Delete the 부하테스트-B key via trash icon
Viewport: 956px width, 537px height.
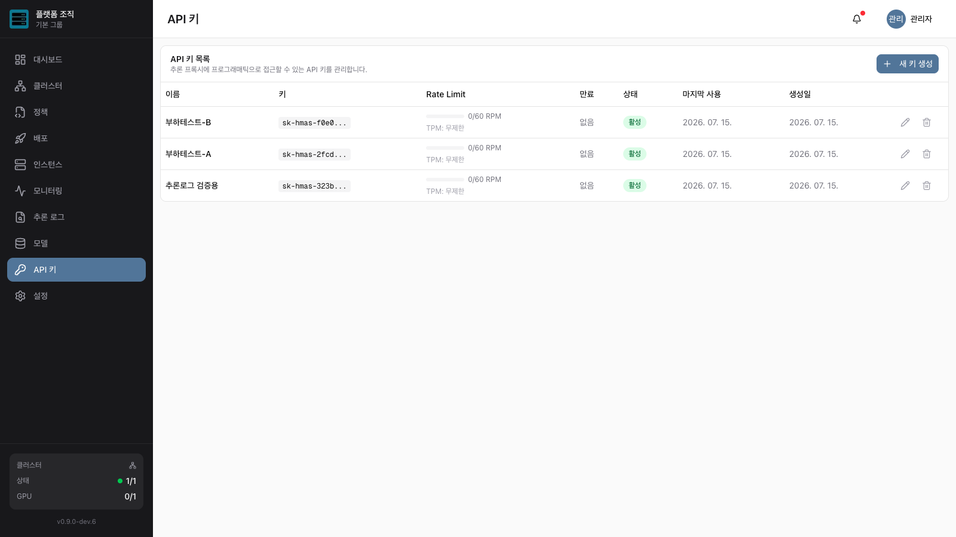(927, 122)
